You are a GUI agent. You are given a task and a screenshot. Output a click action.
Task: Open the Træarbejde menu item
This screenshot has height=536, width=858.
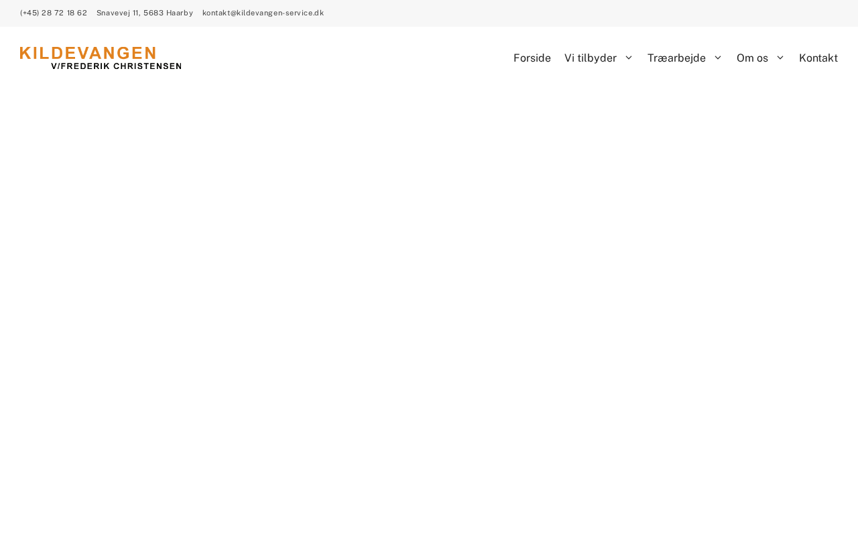(676, 58)
